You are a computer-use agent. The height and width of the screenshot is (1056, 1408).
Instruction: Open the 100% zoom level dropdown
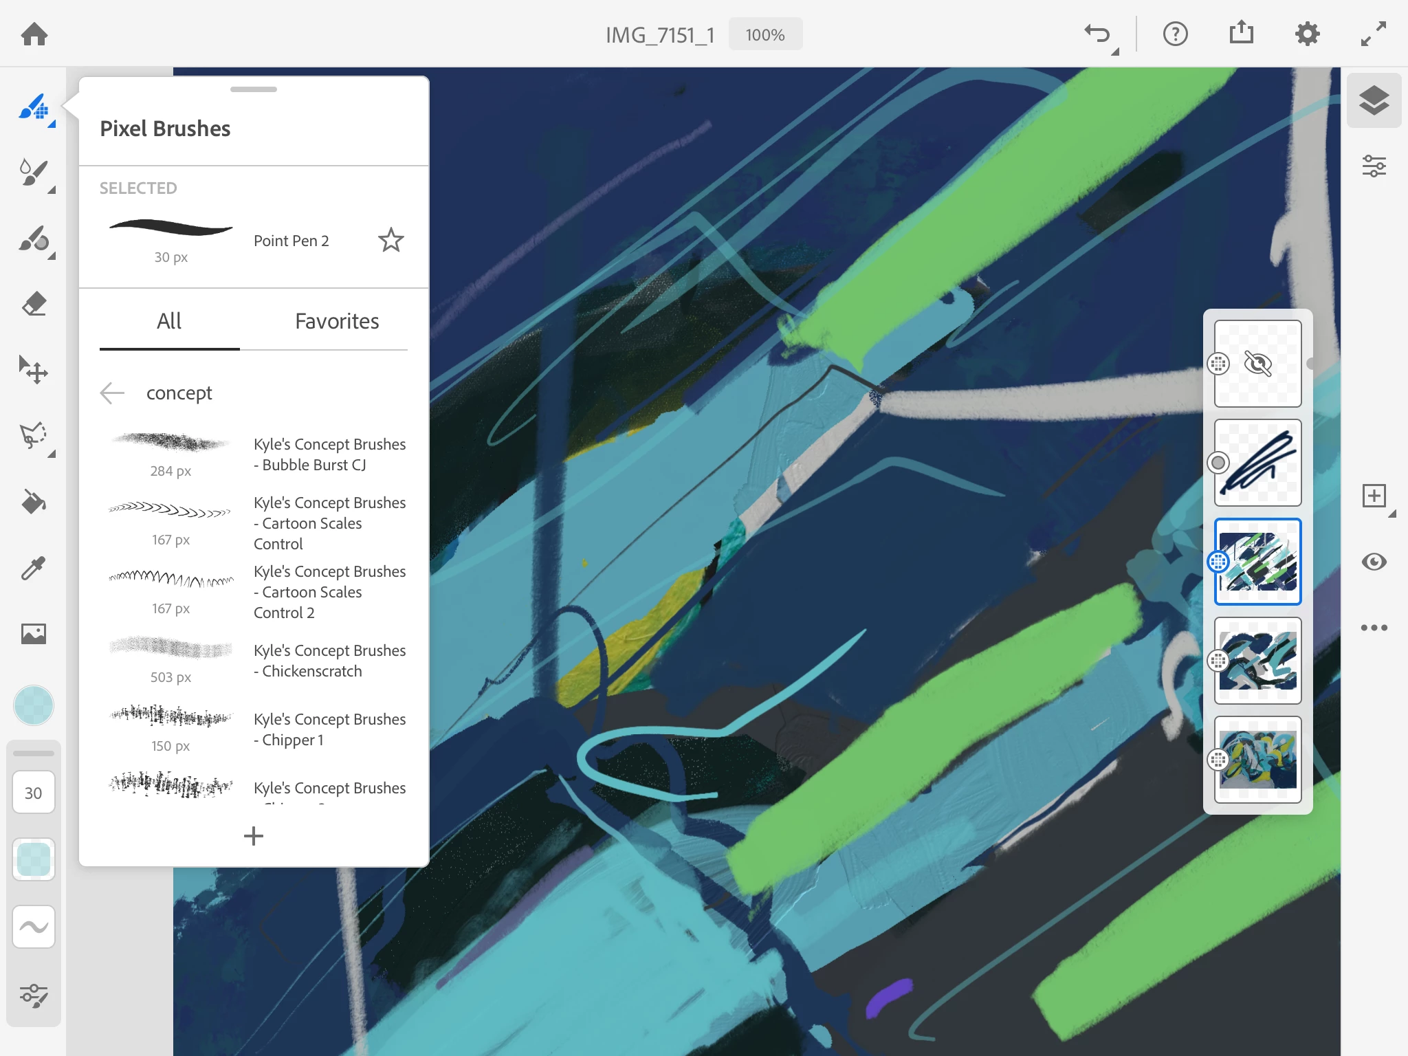[x=764, y=34]
